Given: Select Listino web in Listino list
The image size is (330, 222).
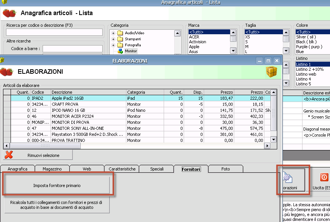Looking at the screenshot, I should pos(313,74).
